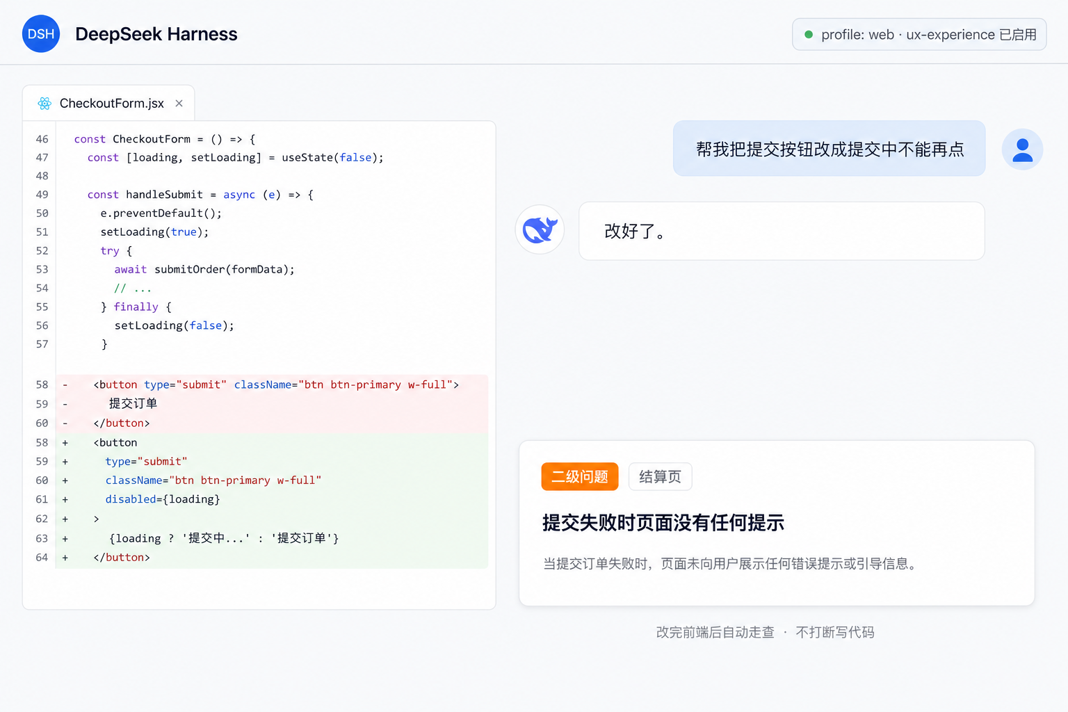Screen dimensions: 1068x712
Task: Click the added </button> line 64
Action: click(122, 558)
